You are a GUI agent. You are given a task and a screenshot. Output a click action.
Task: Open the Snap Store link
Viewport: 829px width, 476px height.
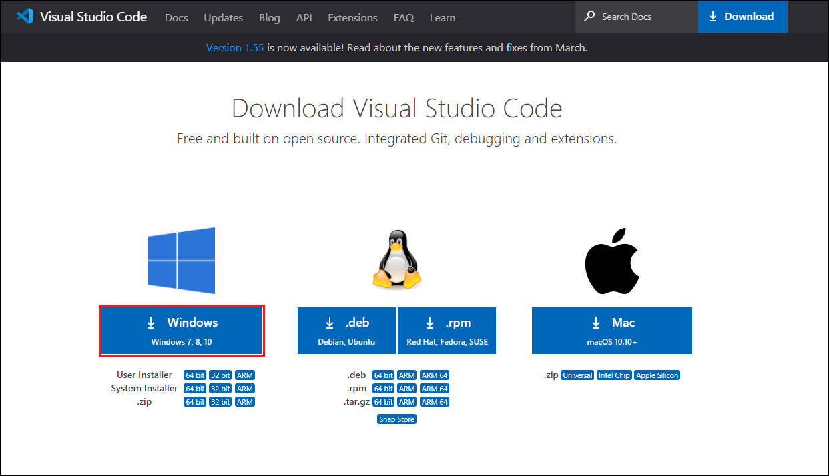(x=396, y=419)
